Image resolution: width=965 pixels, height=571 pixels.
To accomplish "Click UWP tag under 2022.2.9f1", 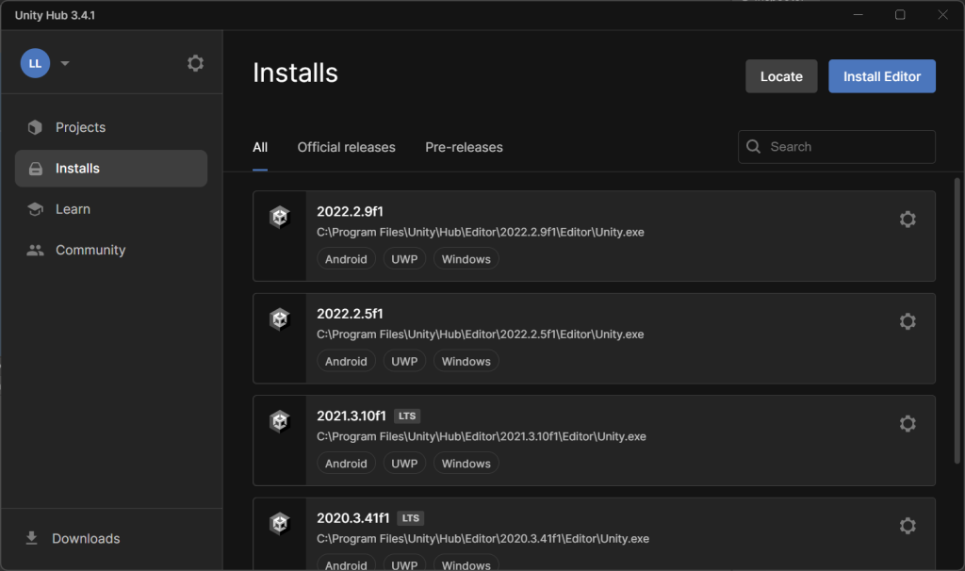I will [404, 259].
